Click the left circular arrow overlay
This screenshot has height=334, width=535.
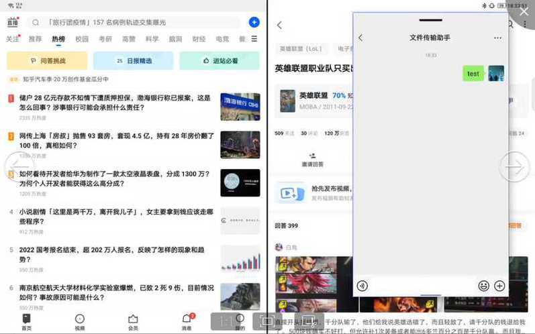coord(19,166)
